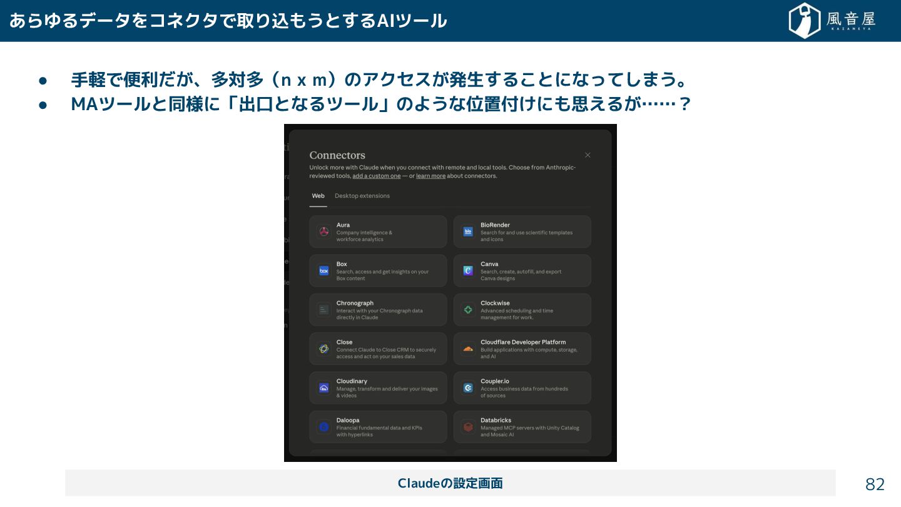The image size is (901, 507).
Task: Click the 'Claudeの設定画面' caption
Action: [x=450, y=483]
